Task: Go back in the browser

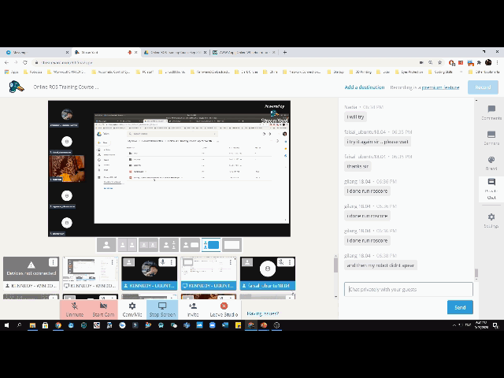Action: (7, 63)
